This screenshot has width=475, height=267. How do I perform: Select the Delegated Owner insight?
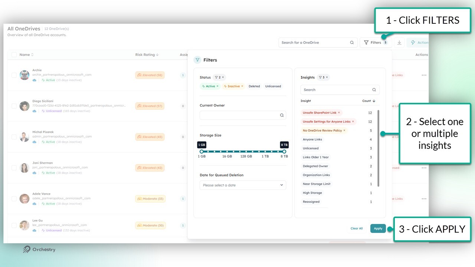(315, 166)
